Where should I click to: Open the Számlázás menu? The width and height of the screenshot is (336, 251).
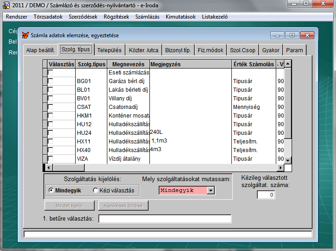point(147,17)
